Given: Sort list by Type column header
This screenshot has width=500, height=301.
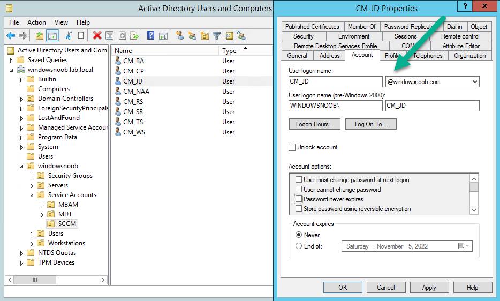Looking at the screenshot, I should pyautogui.click(x=245, y=50).
